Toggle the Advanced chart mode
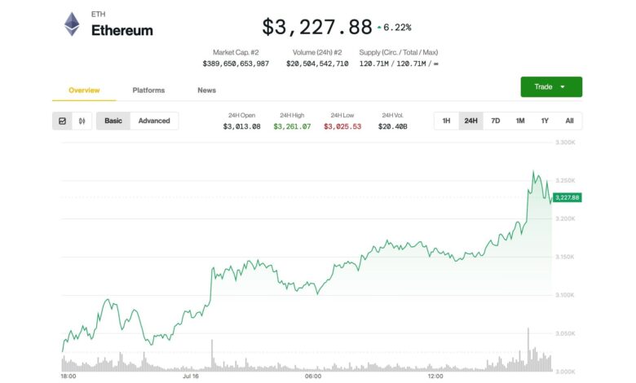636x383 pixels. point(154,121)
